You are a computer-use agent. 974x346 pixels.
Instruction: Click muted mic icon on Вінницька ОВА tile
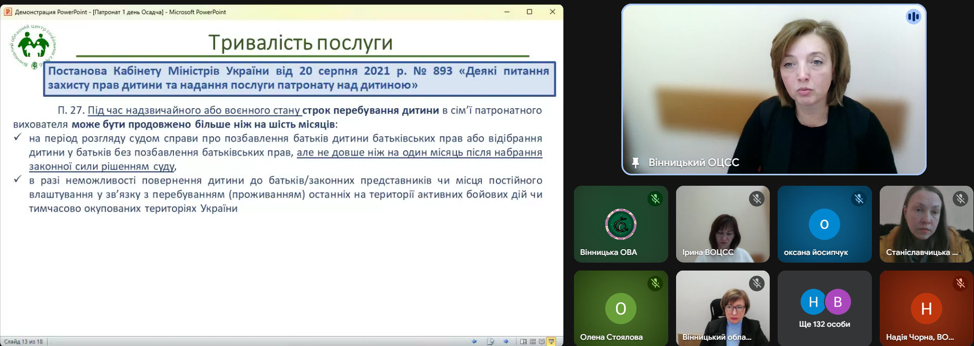coord(655,198)
